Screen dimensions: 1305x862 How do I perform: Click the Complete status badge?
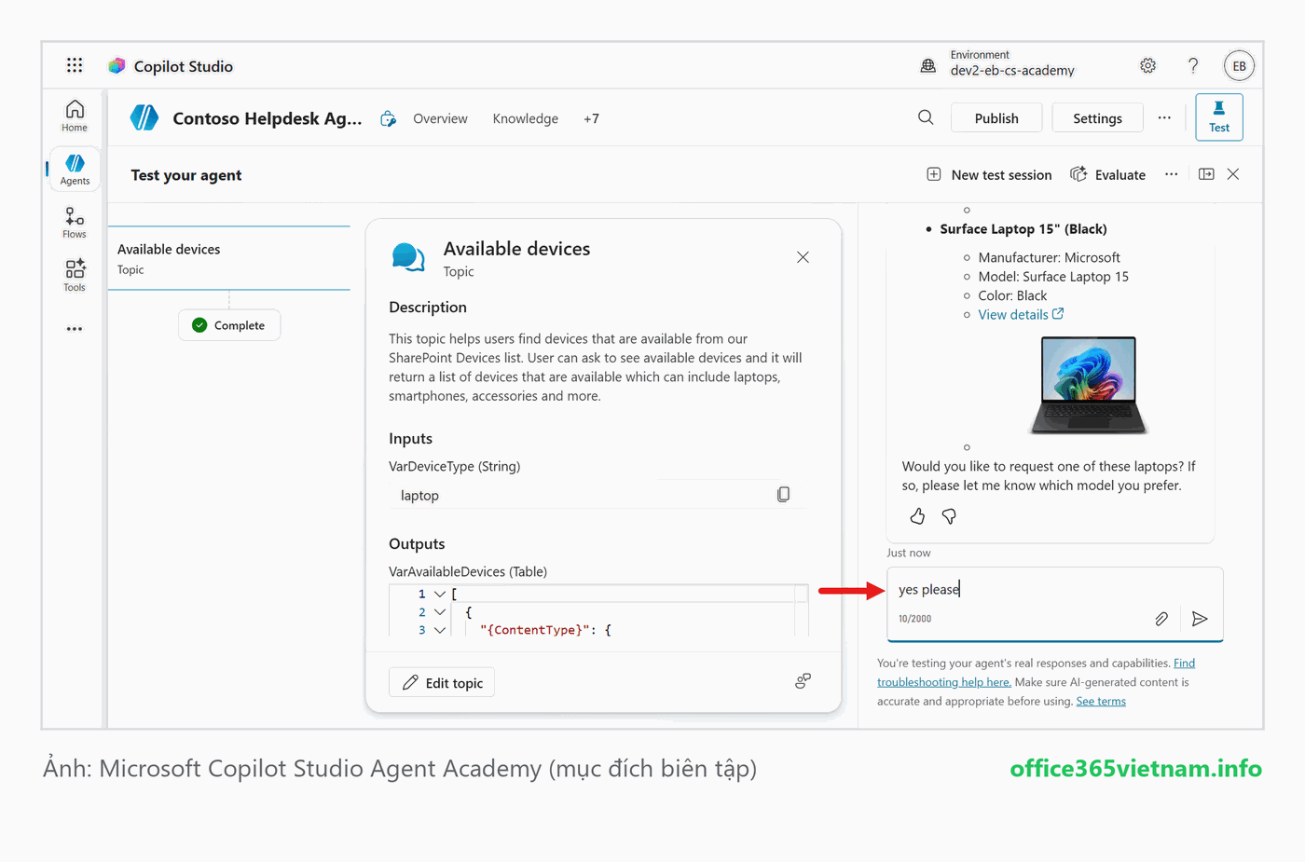pyautogui.click(x=229, y=325)
